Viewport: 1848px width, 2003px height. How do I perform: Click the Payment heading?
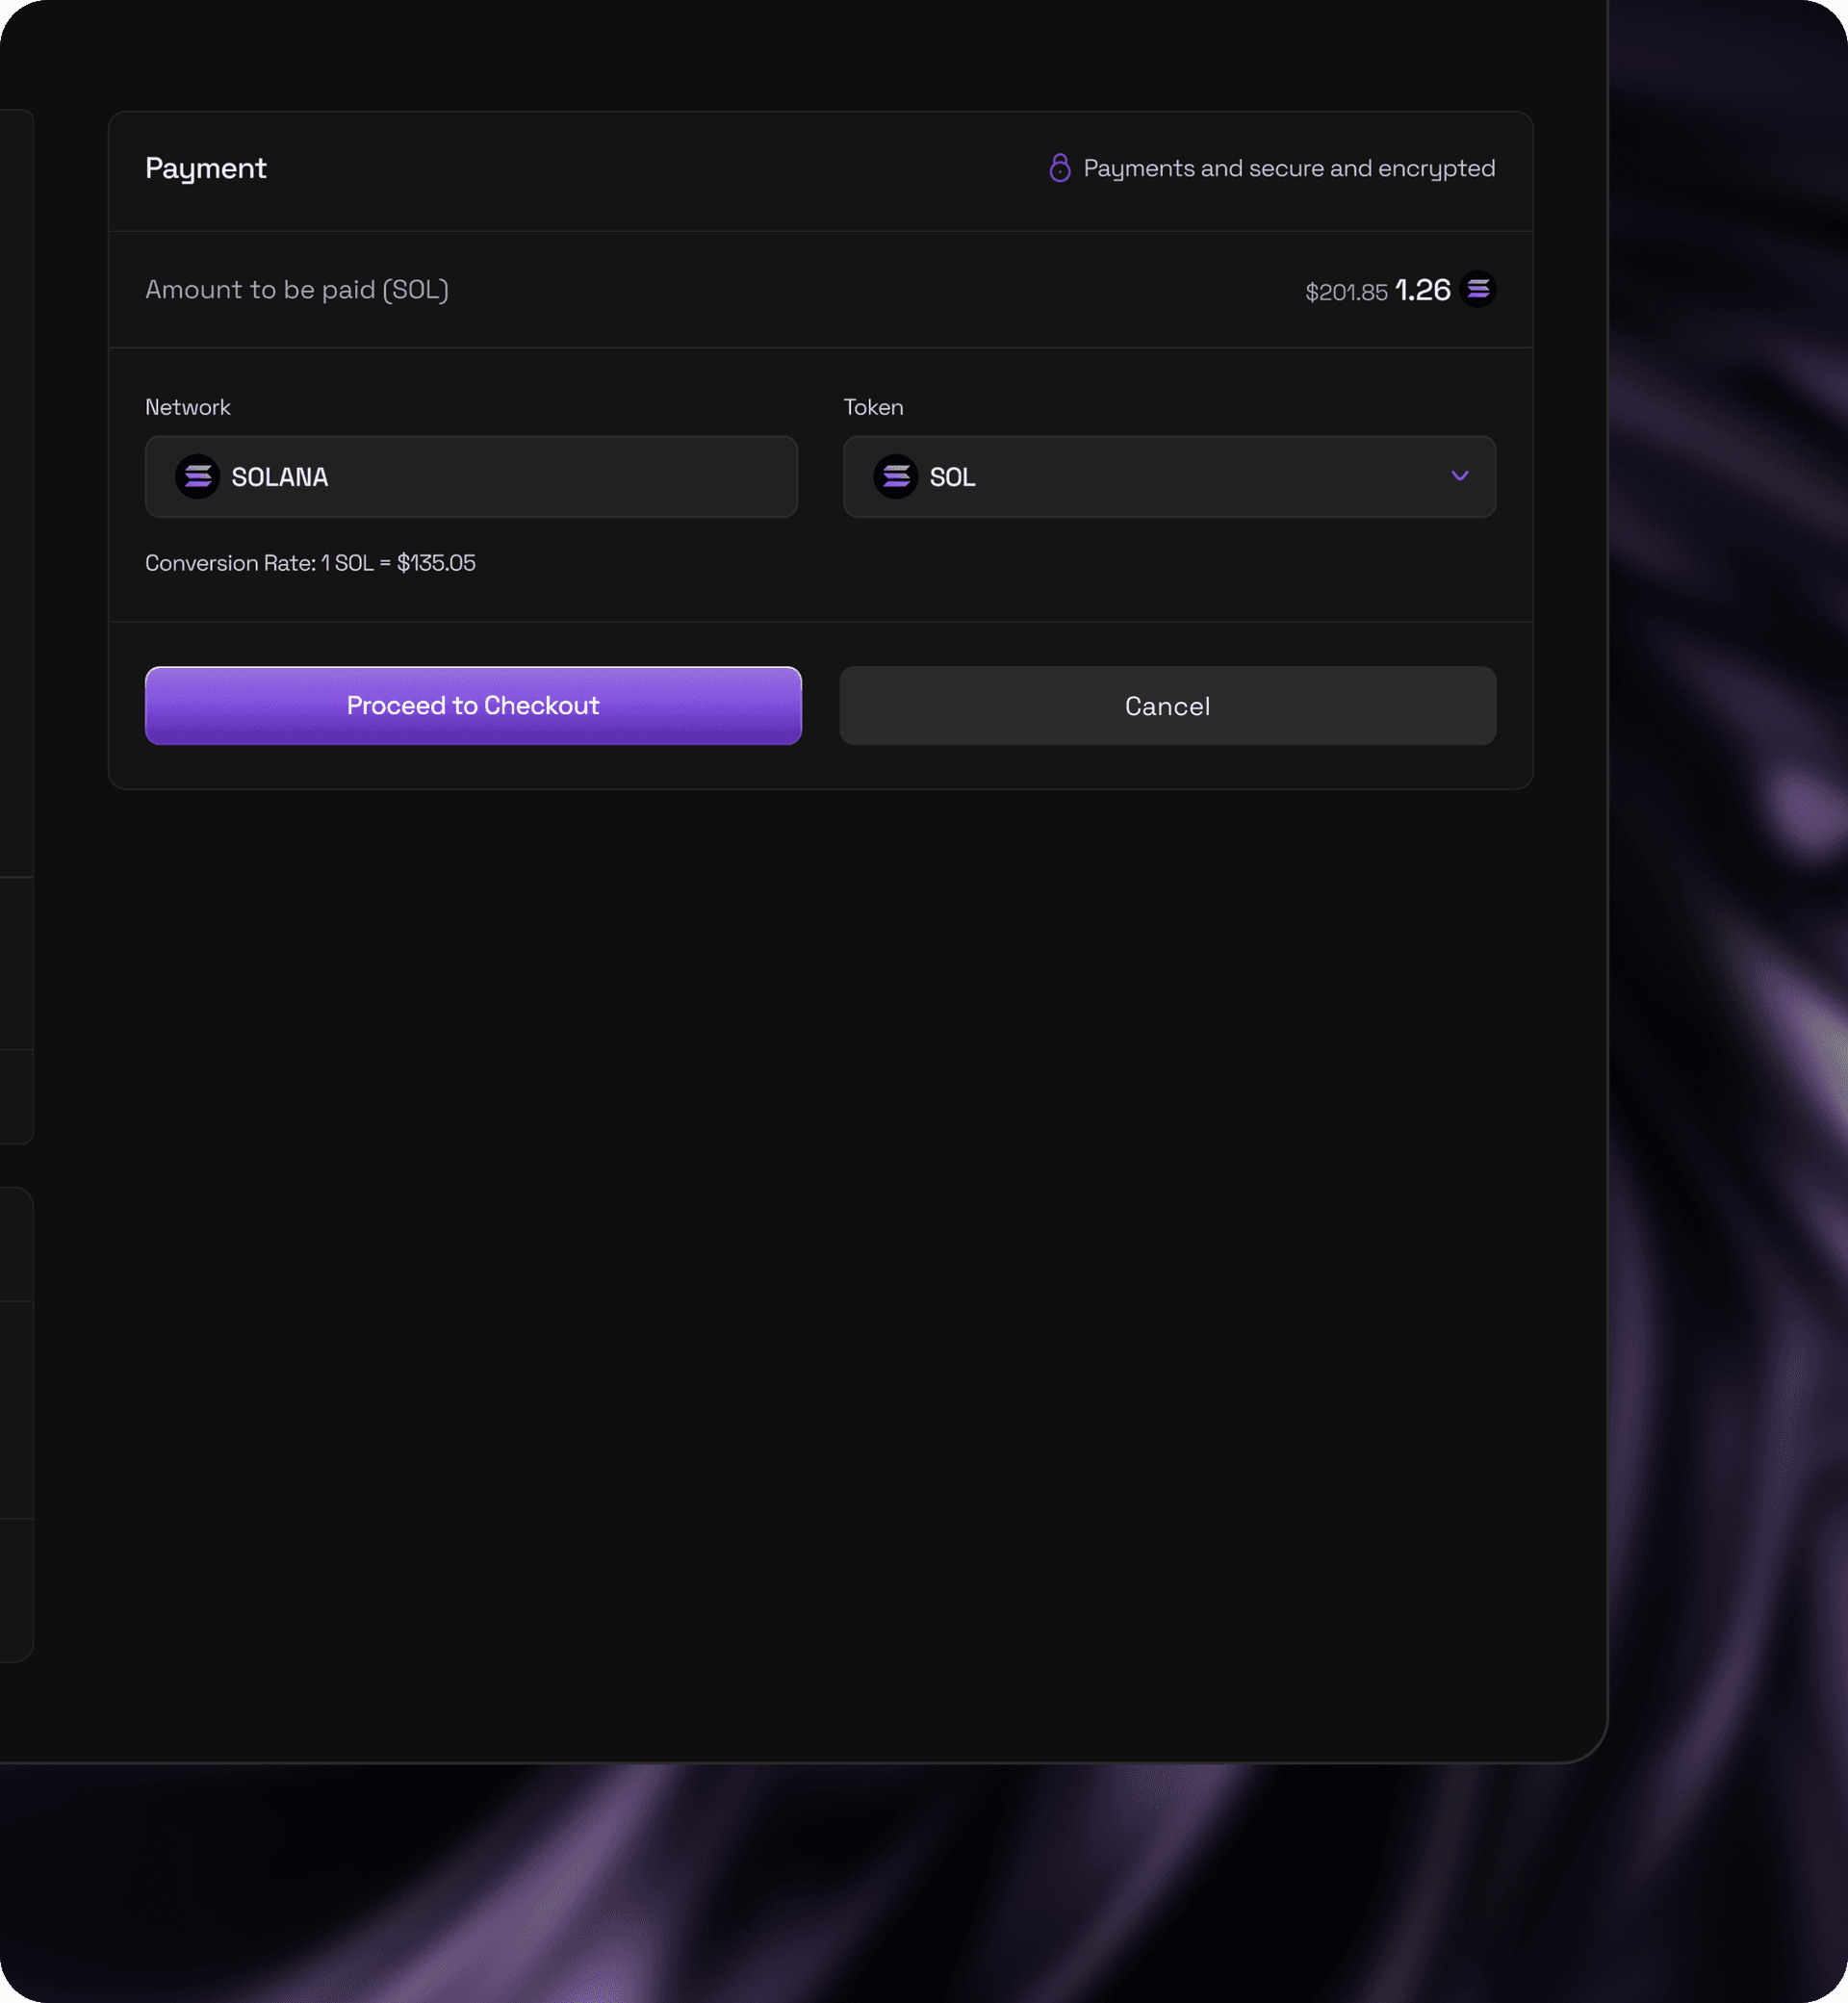(x=205, y=168)
